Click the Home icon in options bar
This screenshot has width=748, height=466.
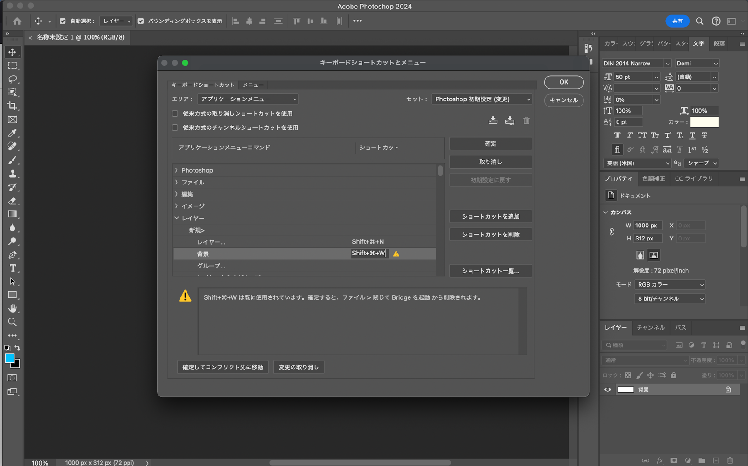pos(17,21)
